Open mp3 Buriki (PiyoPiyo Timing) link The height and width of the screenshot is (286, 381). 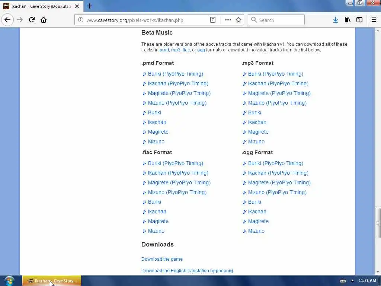pos(276,74)
